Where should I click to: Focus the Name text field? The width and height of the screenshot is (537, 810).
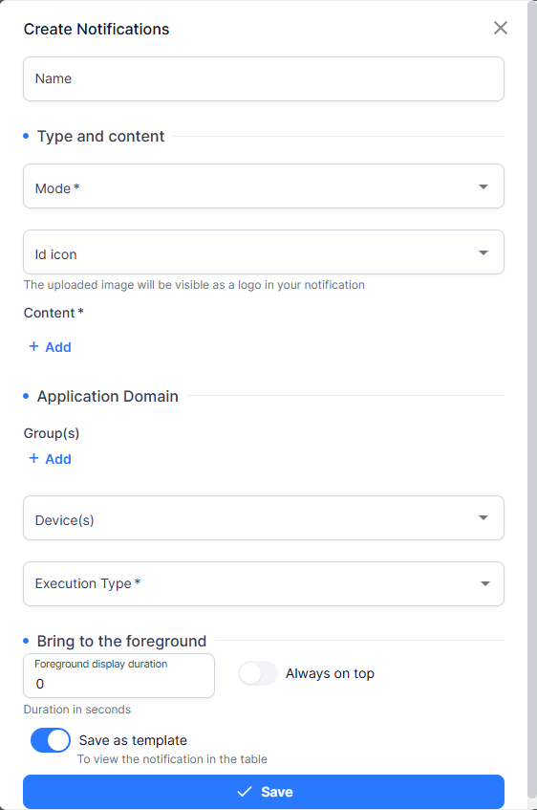264,79
